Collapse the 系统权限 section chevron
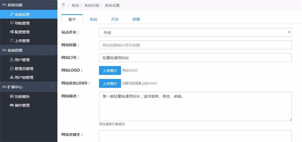The image size is (302, 142). tap(51, 50)
